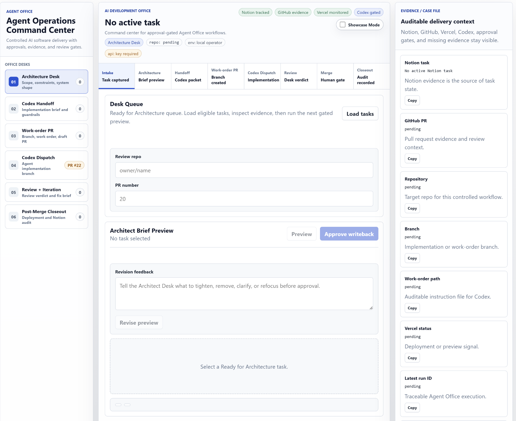
Task: Click the revision feedback resize handle
Action: click(x=371, y=308)
